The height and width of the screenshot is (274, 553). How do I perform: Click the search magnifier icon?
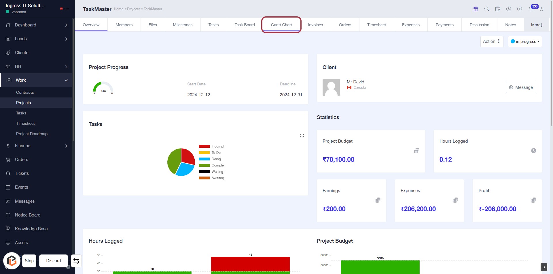point(487,9)
